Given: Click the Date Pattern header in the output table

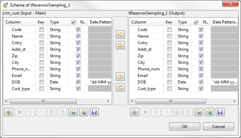Looking at the screenshot, I should pyautogui.click(x=224, y=22).
